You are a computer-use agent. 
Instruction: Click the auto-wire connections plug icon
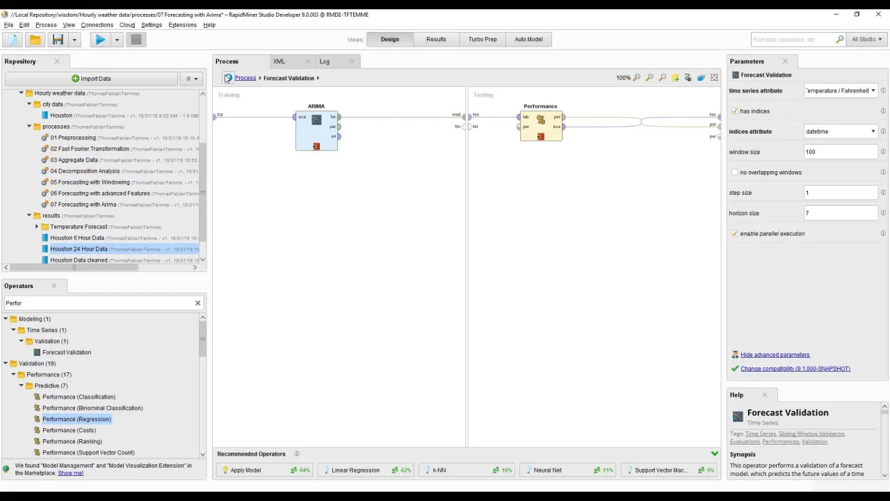pos(688,78)
